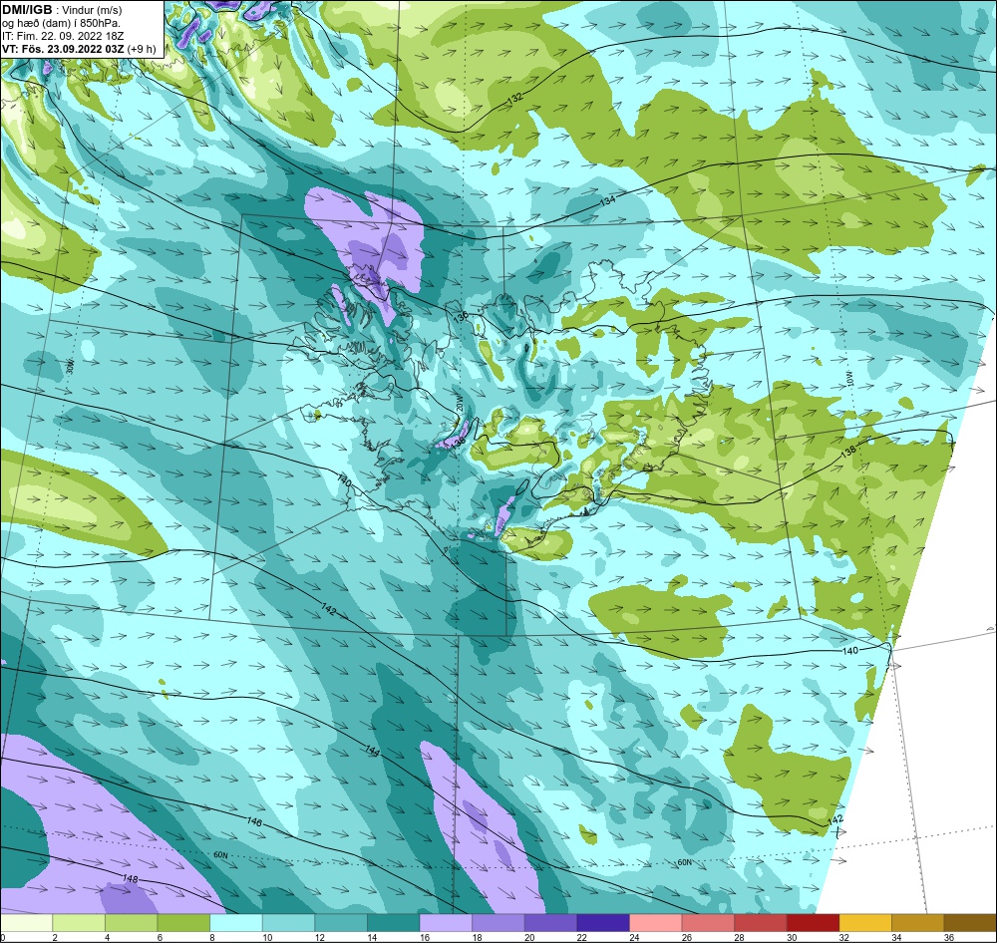Pick the 28–30 m/s red legend swatch
The image size is (997, 943).
tap(761, 923)
